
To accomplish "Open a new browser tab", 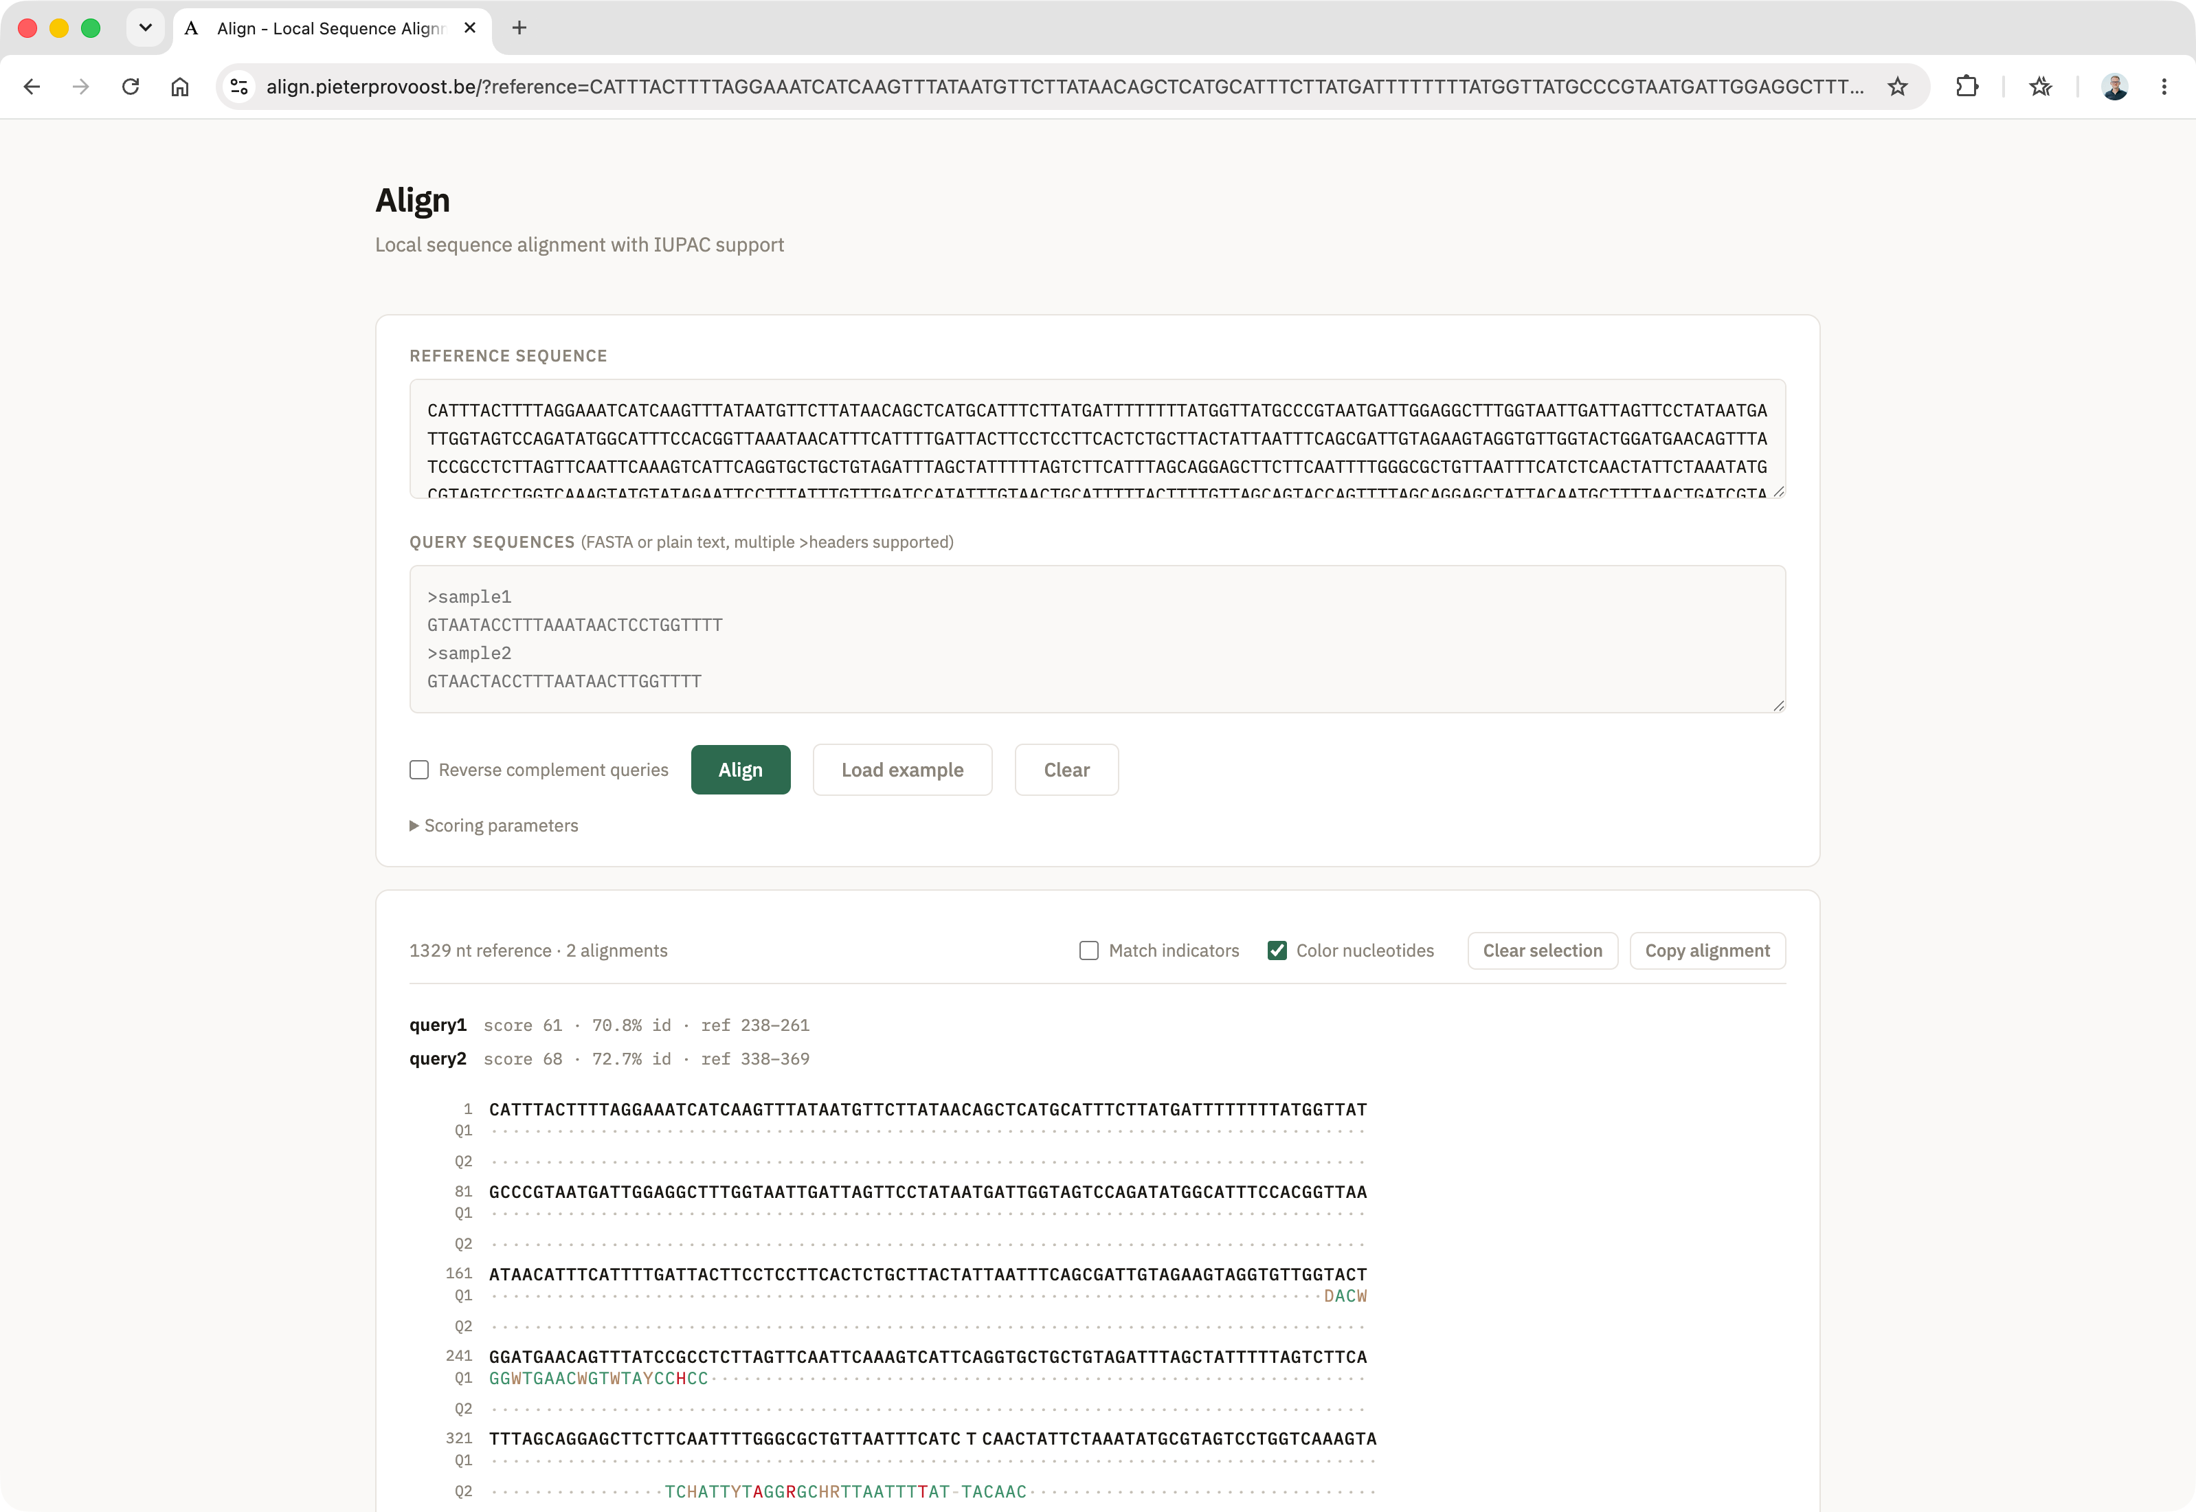I will [519, 27].
